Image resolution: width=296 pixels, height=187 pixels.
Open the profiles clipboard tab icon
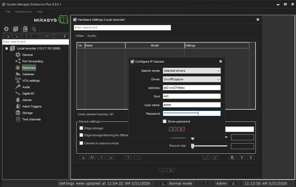click(25, 29)
